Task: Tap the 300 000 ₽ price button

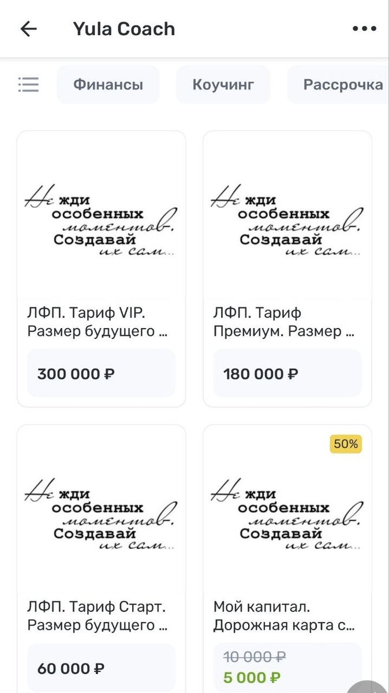Action: (x=101, y=374)
